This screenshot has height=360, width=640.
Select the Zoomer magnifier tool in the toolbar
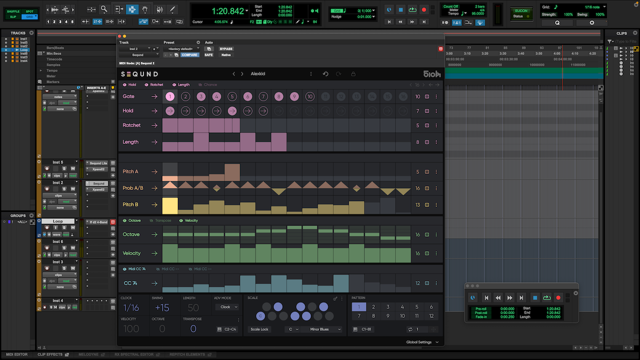point(103,9)
